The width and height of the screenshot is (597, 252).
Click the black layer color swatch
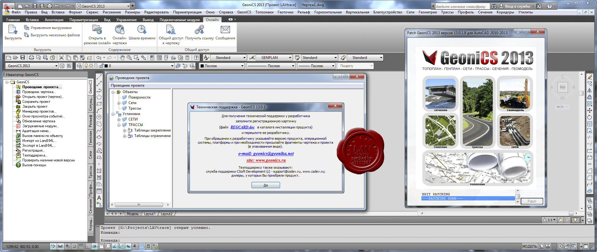[106, 66]
